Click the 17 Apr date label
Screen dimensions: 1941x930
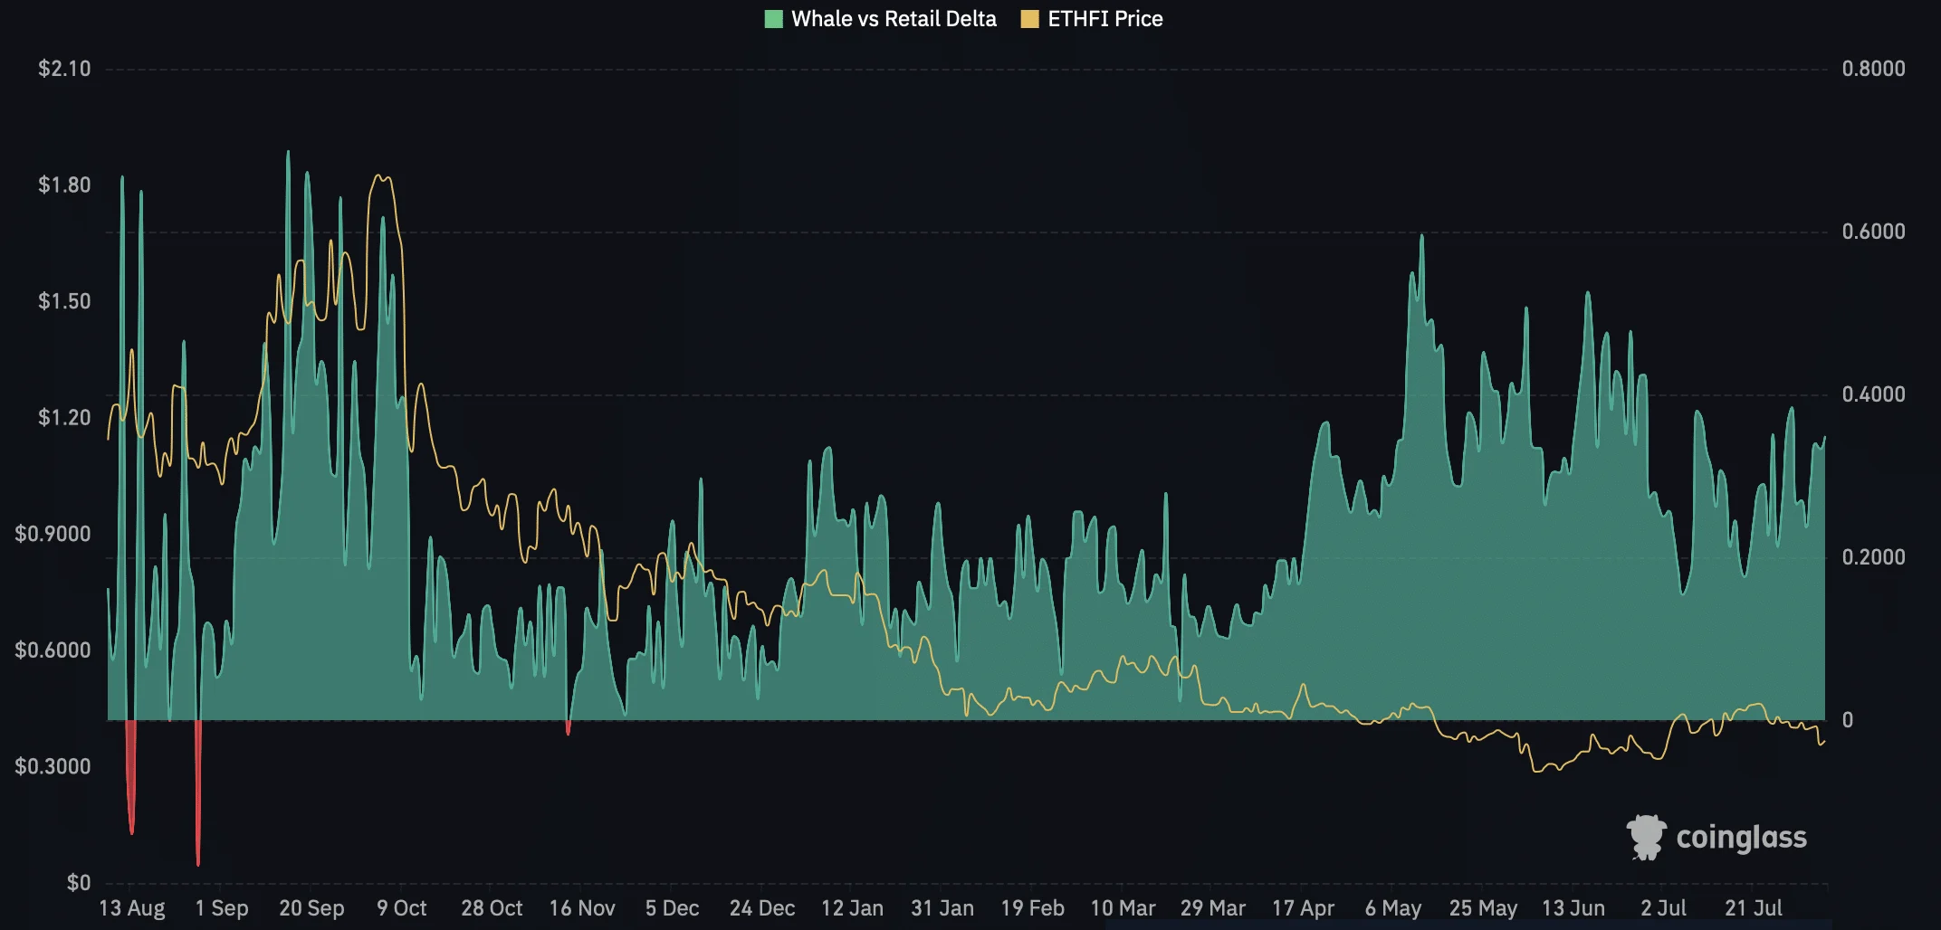(x=1303, y=908)
